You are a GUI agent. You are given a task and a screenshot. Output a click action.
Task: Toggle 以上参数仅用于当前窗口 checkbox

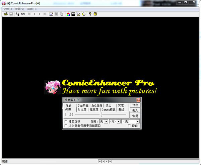pyautogui.click(x=66, y=126)
